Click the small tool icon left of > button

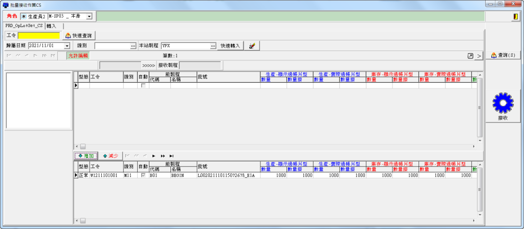pos(470,56)
